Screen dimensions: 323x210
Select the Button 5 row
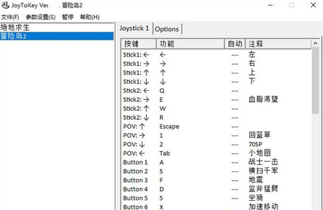tap(216, 198)
